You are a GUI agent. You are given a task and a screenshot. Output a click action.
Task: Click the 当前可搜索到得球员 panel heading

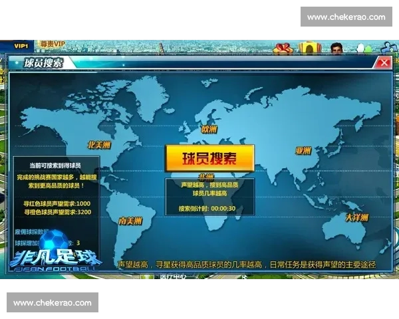pos(55,165)
